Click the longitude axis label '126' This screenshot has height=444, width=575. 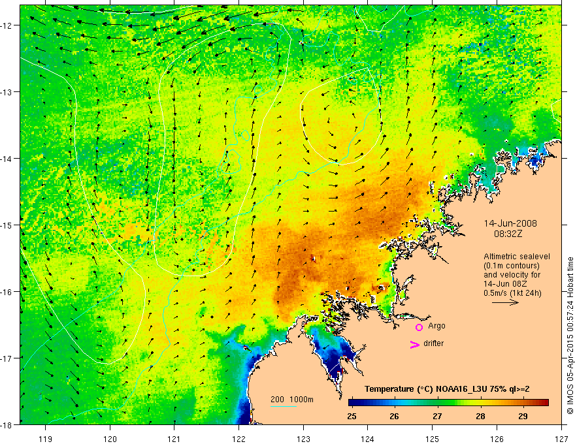pos(497,439)
